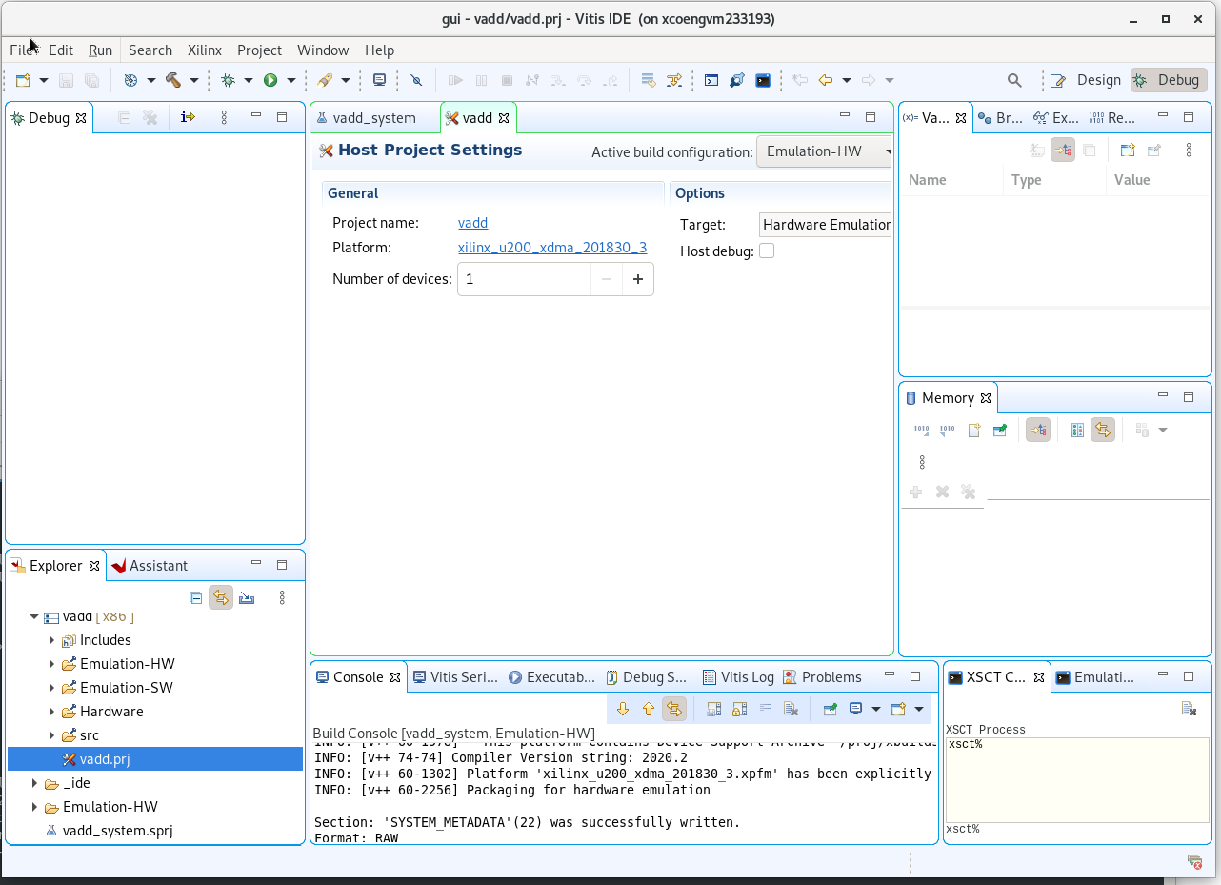The width and height of the screenshot is (1221, 885).
Task: Click the hammer Build icon in toolbar
Action: pos(173,81)
